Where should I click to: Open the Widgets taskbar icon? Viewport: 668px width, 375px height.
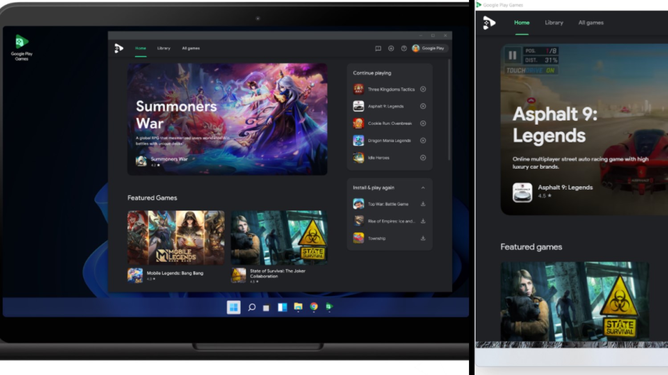point(282,307)
